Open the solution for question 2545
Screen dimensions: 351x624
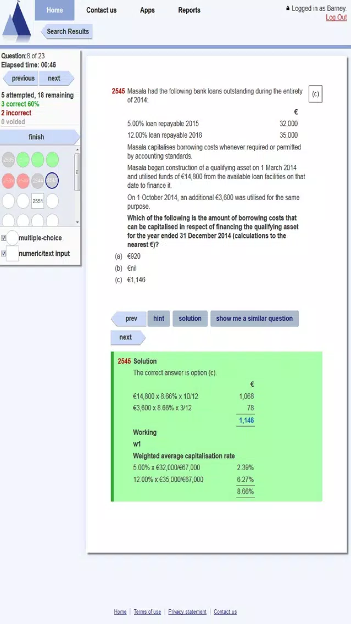pyautogui.click(x=190, y=319)
